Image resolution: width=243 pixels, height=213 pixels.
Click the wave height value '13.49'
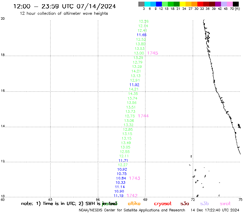126,143
